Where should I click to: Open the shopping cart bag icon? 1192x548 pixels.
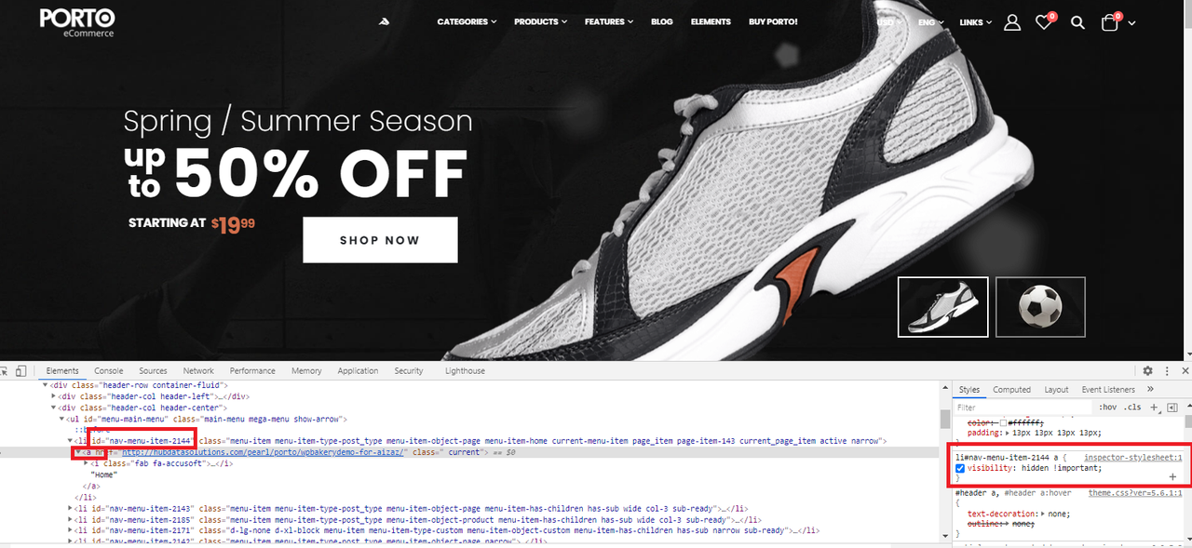pyautogui.click(x=1110, y=22)
